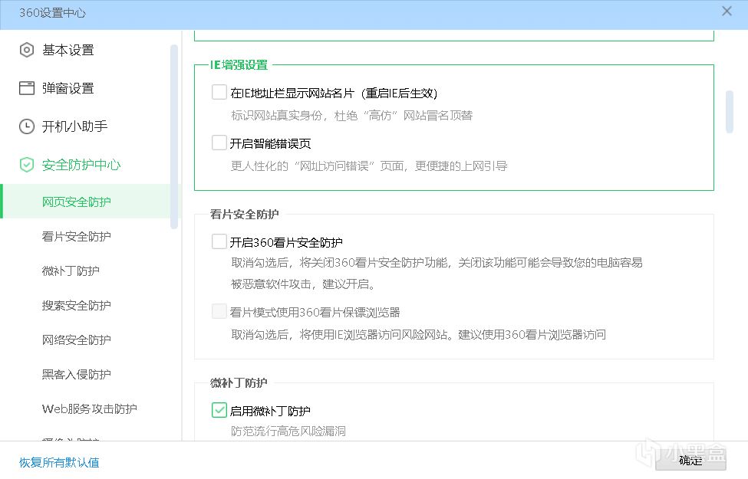Click the 360设置中心 title text
Image resolution: width=748 pixels, height=479 pixels.
click(52, 13)
